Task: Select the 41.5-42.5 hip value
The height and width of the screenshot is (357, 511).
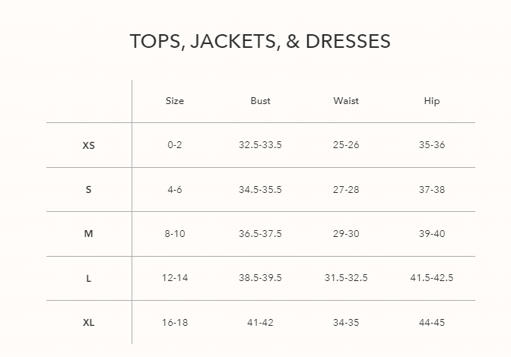Action: tap(432, 278)
